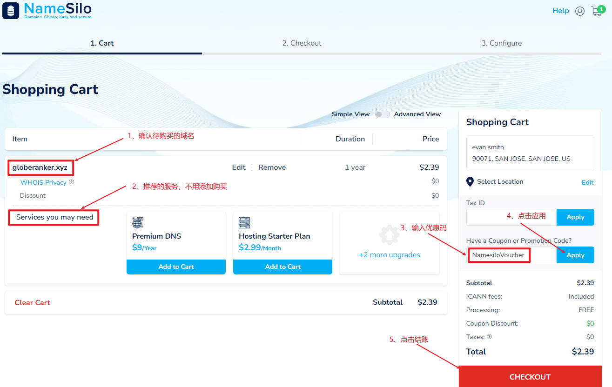The width and height of the screenshot is (612, 387).
Task: Toggle Simple View to Advanced View switch
Action: [382, 114]
